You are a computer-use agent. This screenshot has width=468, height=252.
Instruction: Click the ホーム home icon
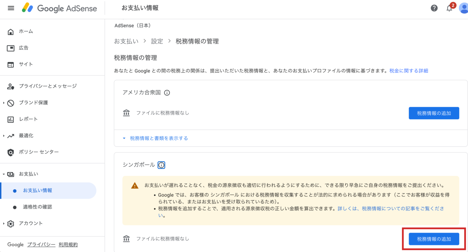tap(11, 32)
